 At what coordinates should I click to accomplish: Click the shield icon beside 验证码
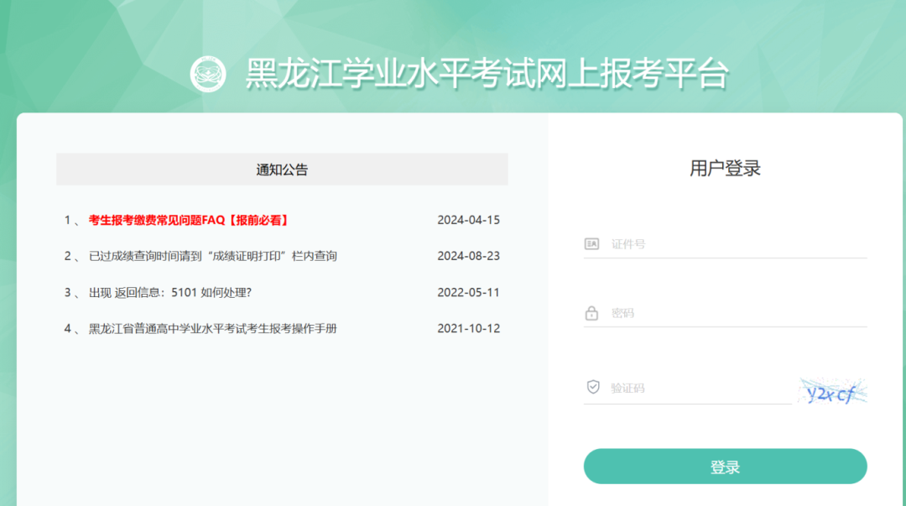(x=592, y=387)
